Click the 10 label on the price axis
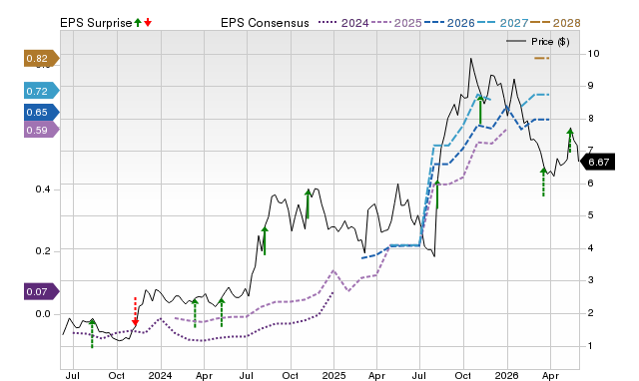The height and width of the screenshot is (381, 639). pos(593,53)
